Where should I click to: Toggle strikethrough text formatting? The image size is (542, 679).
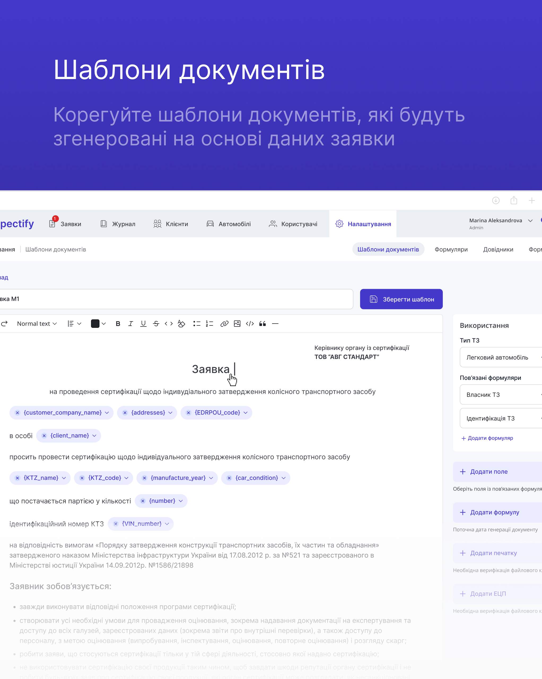tap(156, 324)
